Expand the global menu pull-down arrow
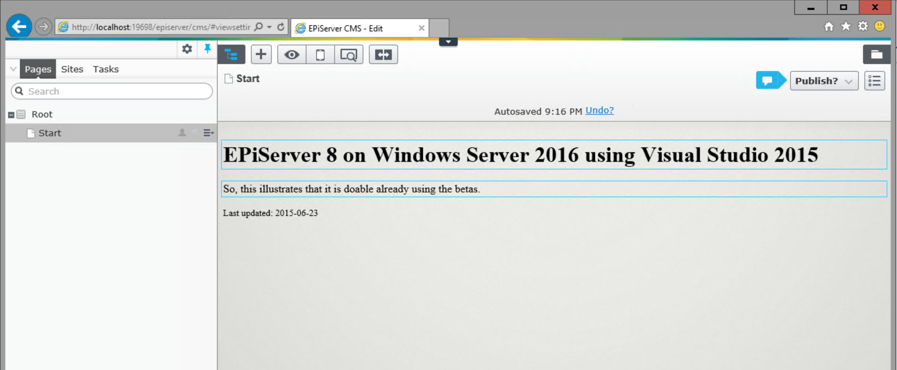Screen dimensions: 897x370 pos(448,42)
